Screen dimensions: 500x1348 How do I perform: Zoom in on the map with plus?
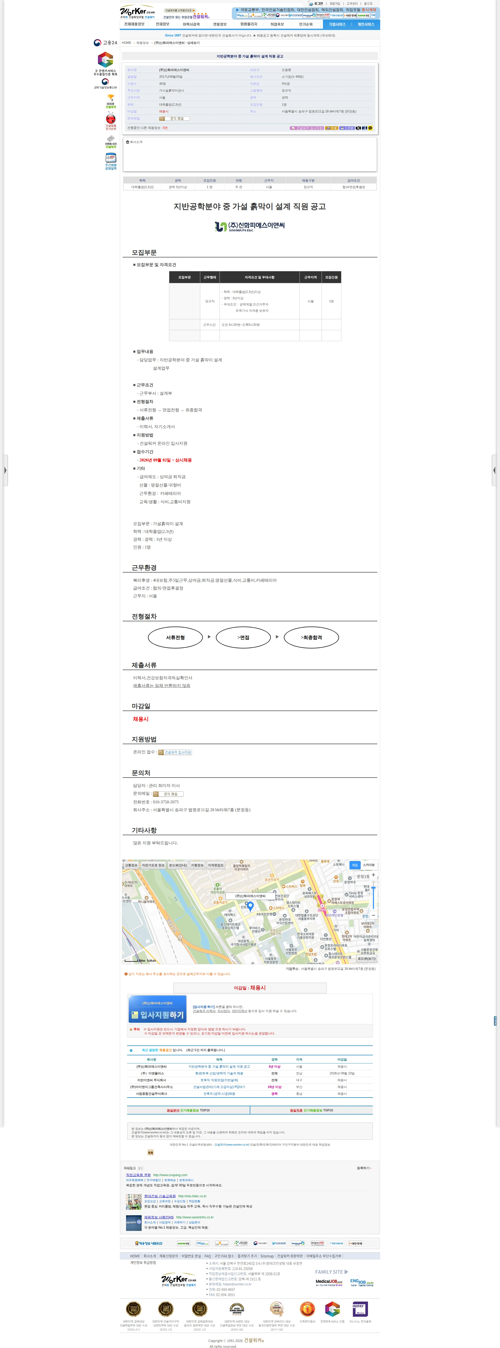click(373, 874)
